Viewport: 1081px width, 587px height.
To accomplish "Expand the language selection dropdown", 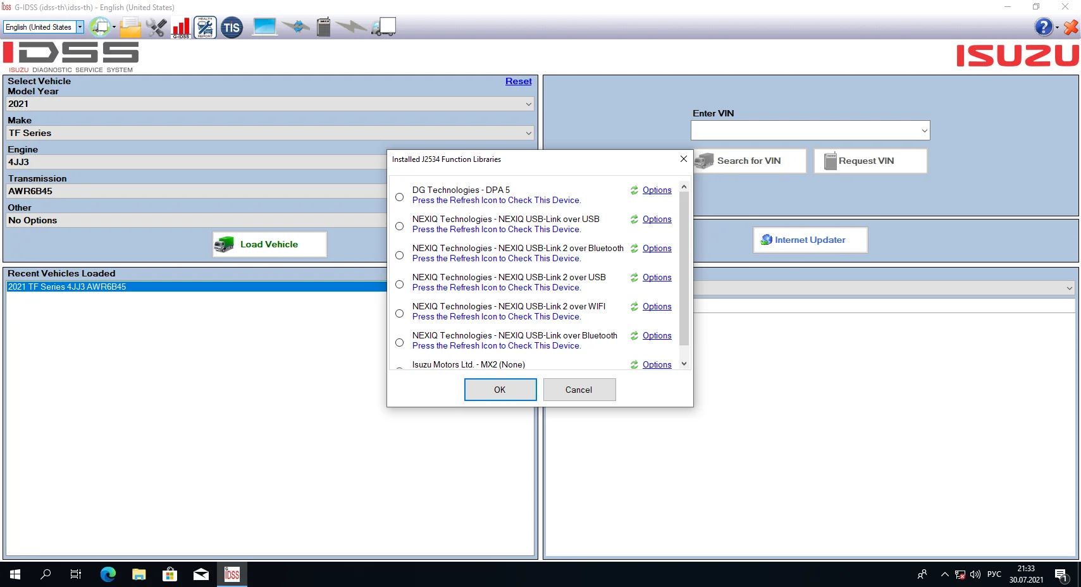I will pyautogui.click(x=80, y=27).
